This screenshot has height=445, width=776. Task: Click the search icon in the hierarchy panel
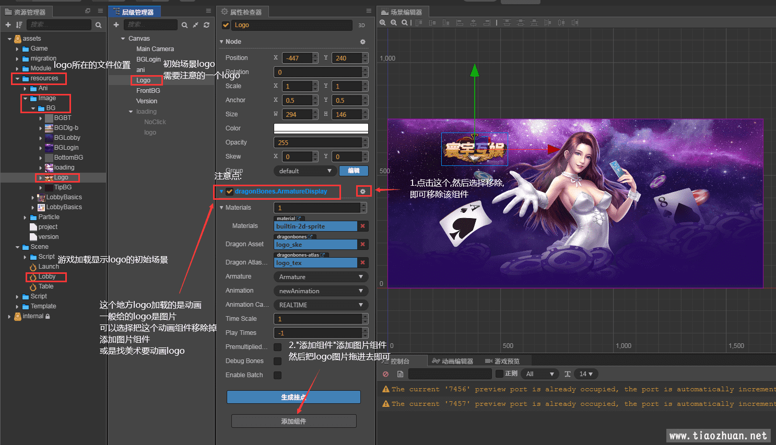point(184,25)
